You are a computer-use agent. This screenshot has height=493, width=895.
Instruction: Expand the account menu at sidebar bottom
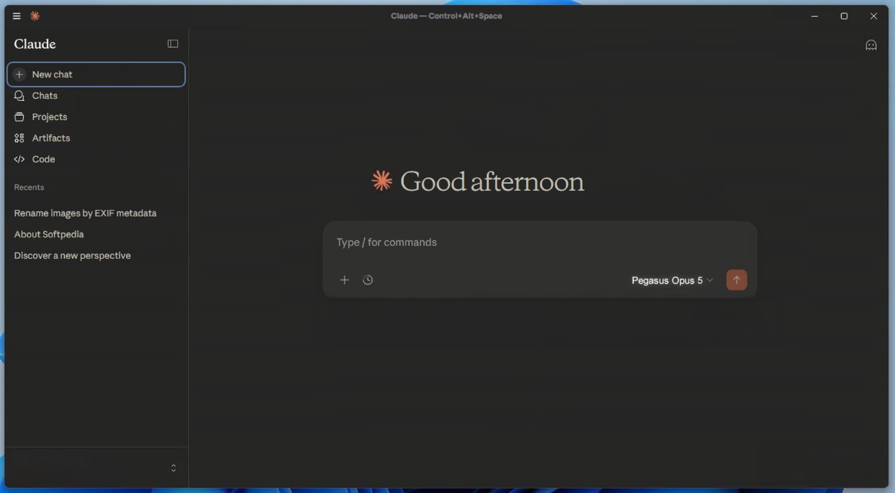tap(174, 468)
